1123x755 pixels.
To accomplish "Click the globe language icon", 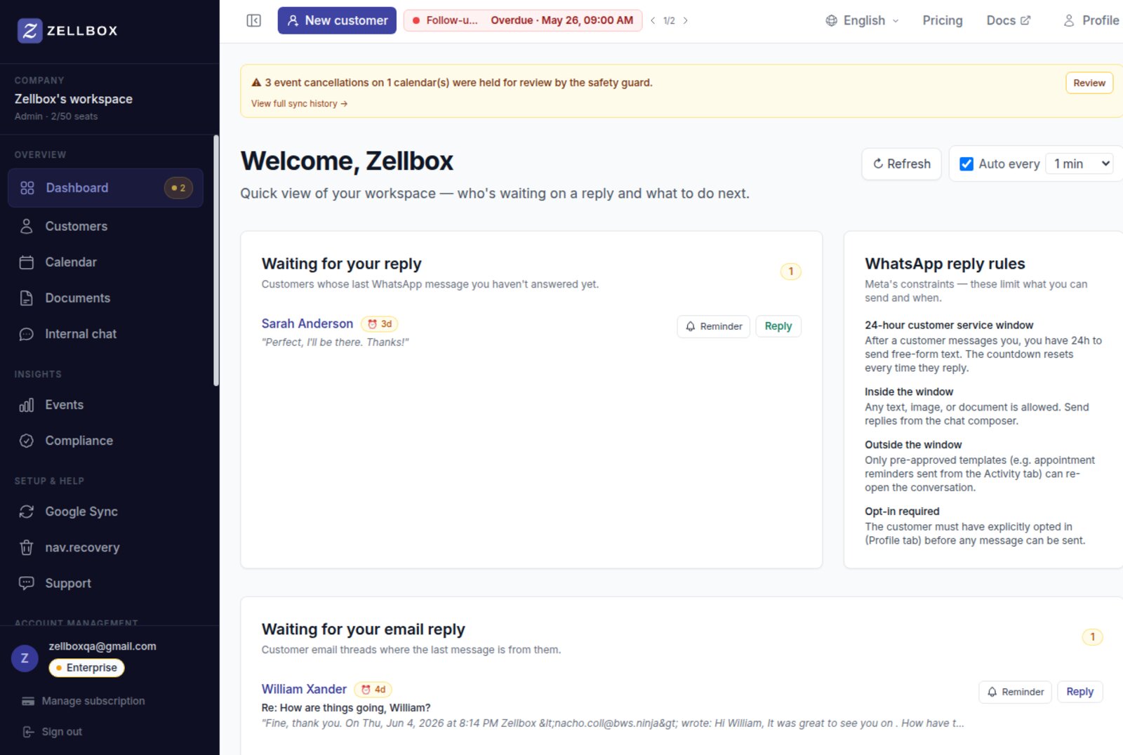I will 832,20.
